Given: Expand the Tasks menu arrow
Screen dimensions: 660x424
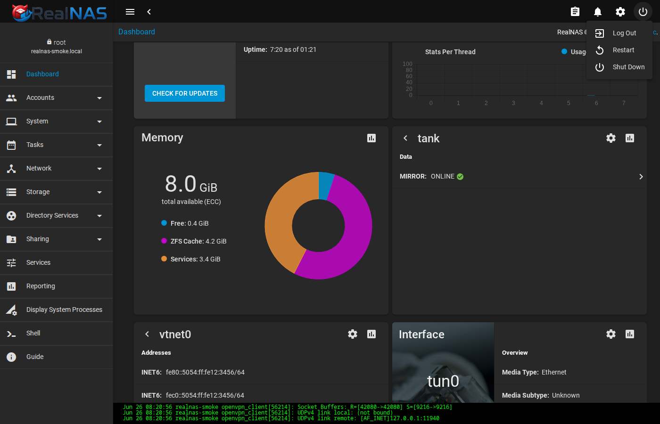Looking at the screenshot, I should click(x=99, y=145).
